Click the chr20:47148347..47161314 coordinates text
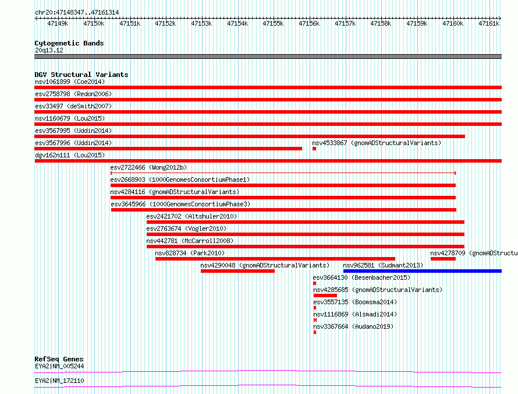518x394 pixels. [77, 12]
